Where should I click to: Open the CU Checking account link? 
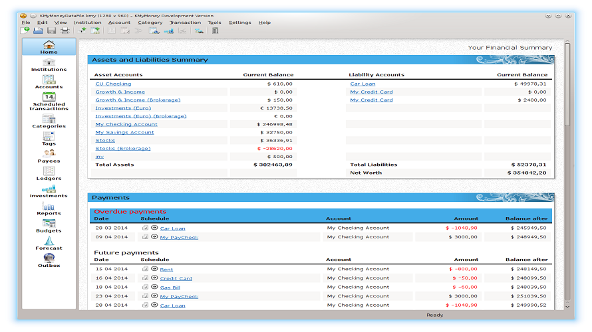(113, 84)
